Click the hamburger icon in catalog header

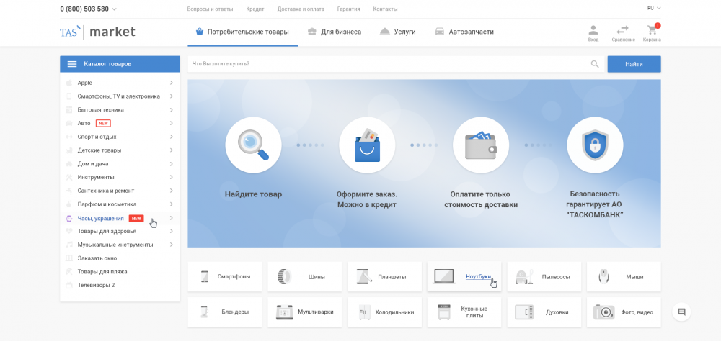tap(72, 64)
